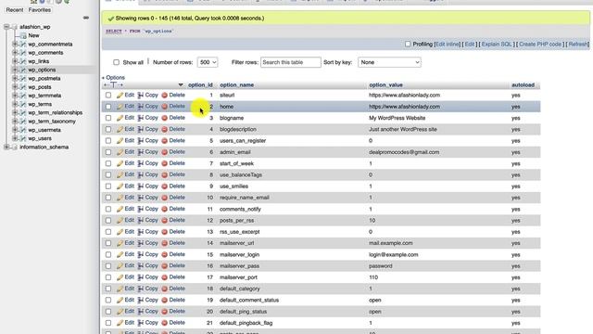Check the row checkbox for default_category

(x=108, y=289)
